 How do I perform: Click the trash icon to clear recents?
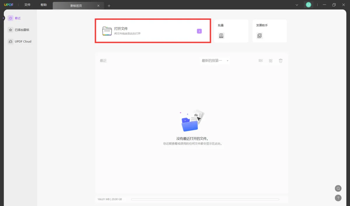pyautogui.click(x=281, y=61)
